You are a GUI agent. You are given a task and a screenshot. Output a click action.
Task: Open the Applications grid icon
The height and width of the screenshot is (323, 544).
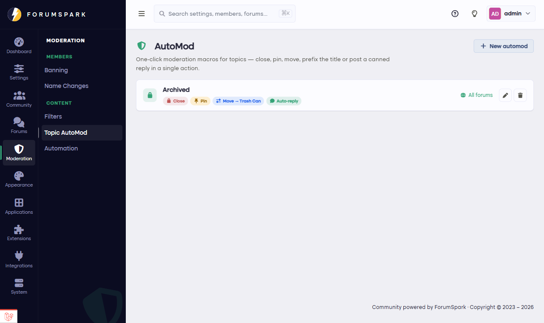coord(19,202)
